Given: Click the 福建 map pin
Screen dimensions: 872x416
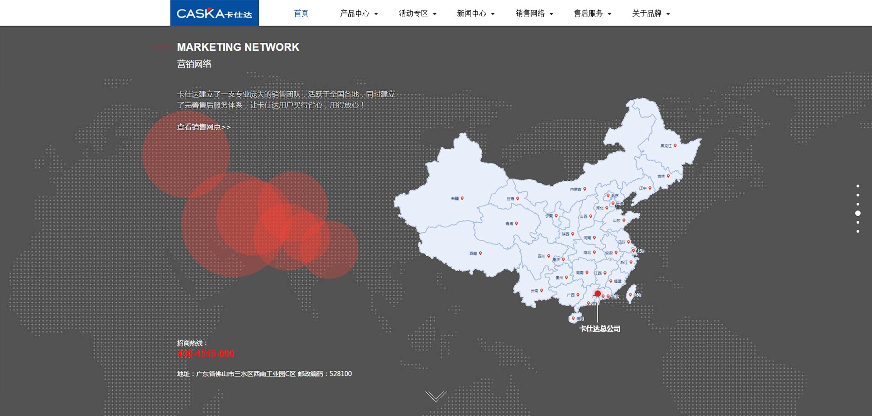Looking at the screenshot, I should 610,281.
